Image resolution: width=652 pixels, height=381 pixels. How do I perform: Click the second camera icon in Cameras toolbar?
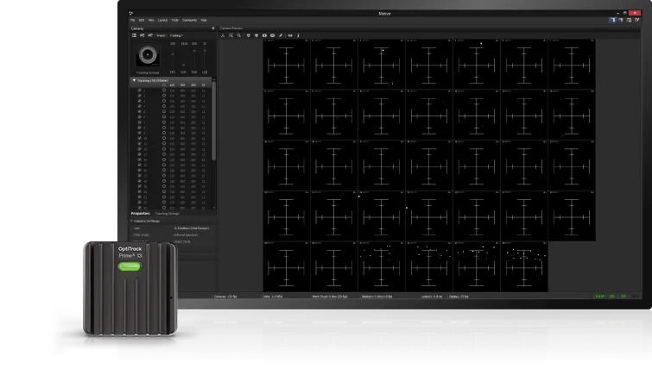pyautogui.click(x=142, y=35)
